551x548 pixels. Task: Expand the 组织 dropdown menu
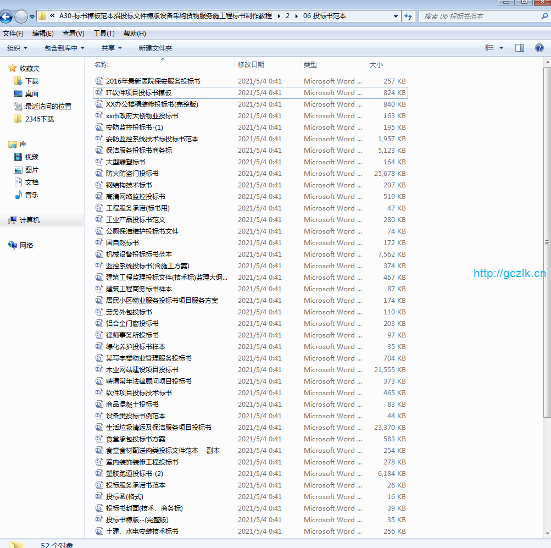(17, 48)
